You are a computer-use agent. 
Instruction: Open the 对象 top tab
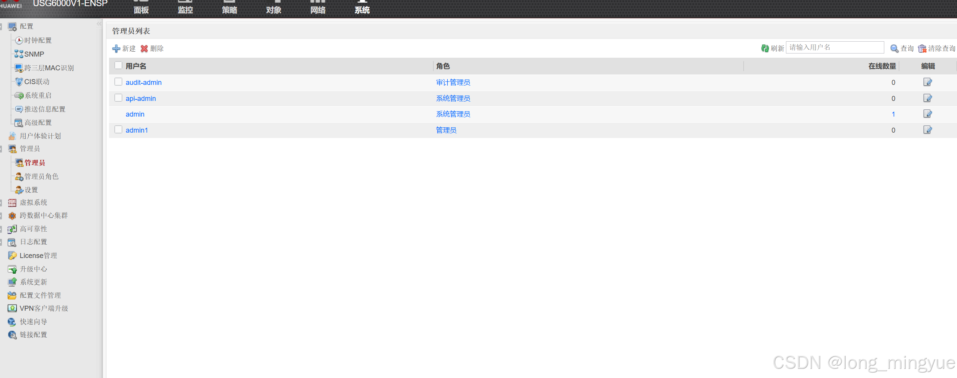tap(274, 8)
